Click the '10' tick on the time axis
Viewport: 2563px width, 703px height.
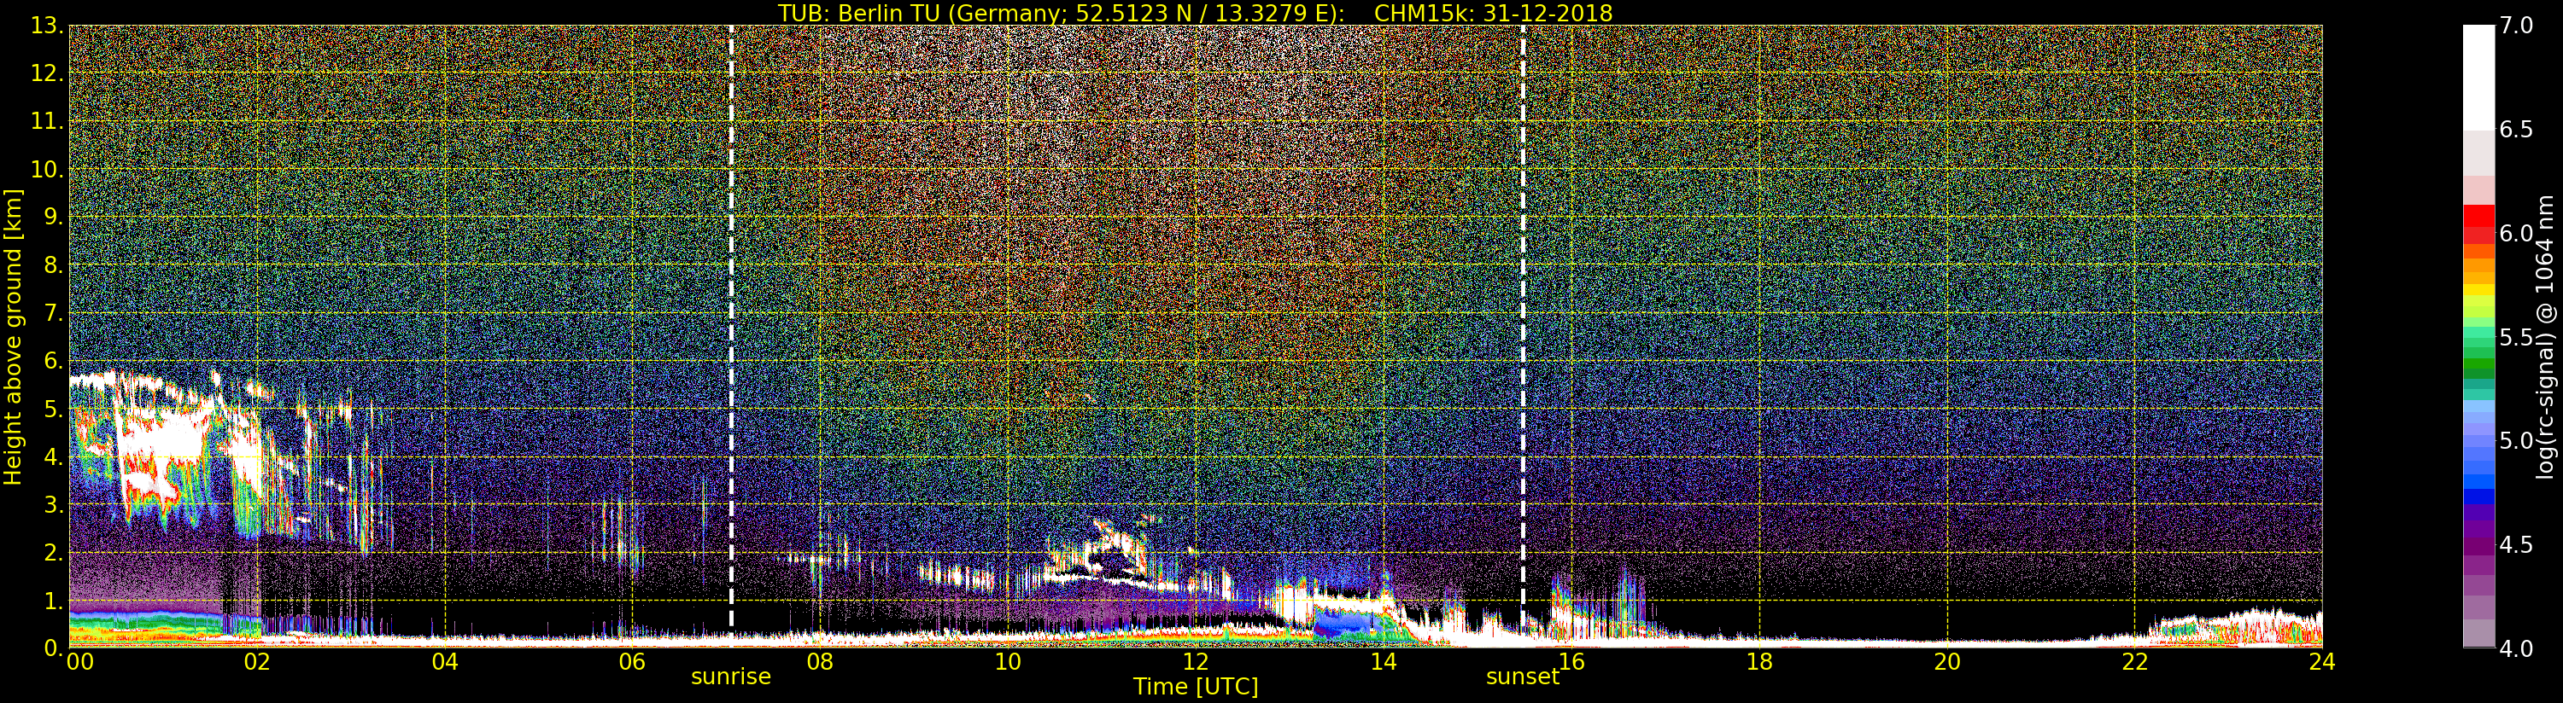coord(1008,660)
